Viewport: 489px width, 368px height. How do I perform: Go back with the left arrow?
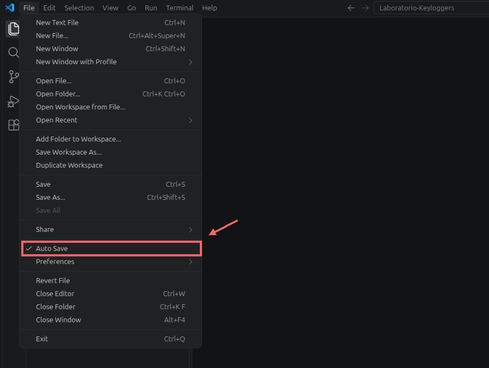coord(351,8)
